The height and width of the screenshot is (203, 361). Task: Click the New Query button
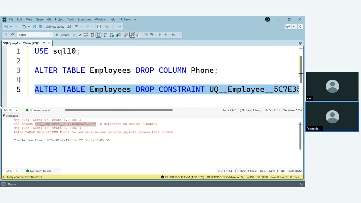pos(55,27)
